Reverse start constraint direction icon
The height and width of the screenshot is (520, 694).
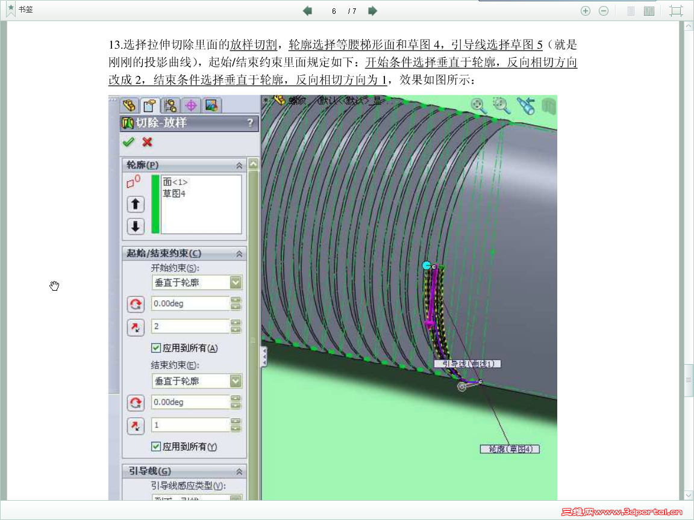pyautogui.click(x=136, y=304)
